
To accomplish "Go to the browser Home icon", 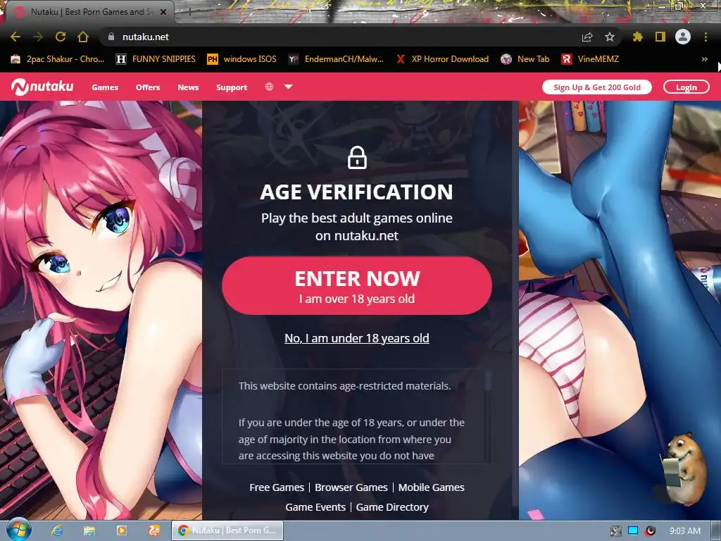I will pyautogui.click(x=83, y=37).
